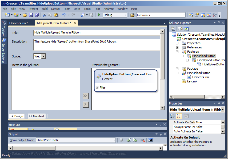Open the listowners find combo box
This screenshot has width=228, height=159.
pyautogui.click(x=184, y=15)
